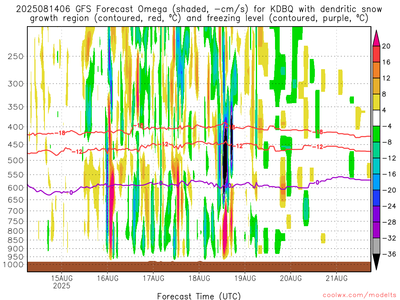Click the red colorbar segment below 20
Viewport: 400px width, 300px height.
coord(376,54)
